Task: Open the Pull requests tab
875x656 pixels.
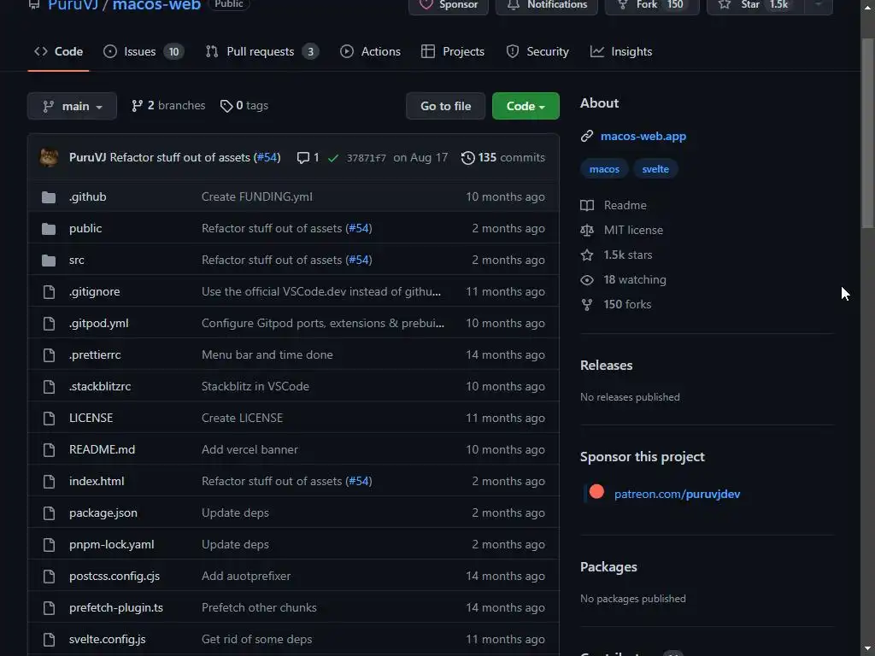Action: click(262, 51)
